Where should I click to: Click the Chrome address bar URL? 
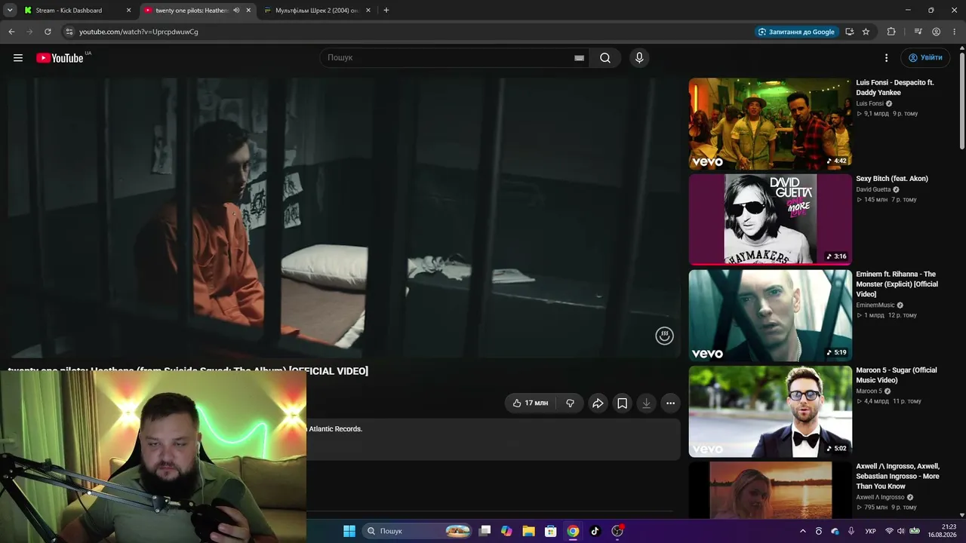click(139, 32)
